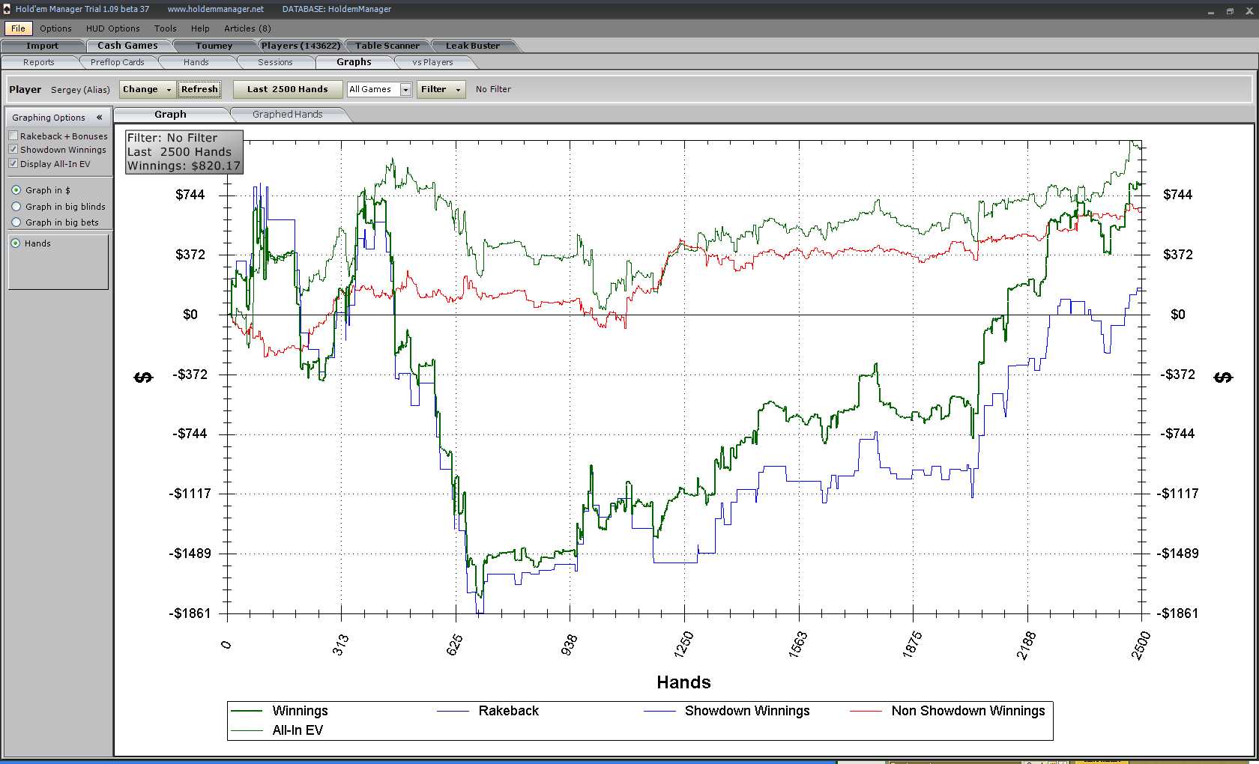The height and width of the screenshot is (764, 1259).
Task: Select Graph in big bets option
Action: 16,222
